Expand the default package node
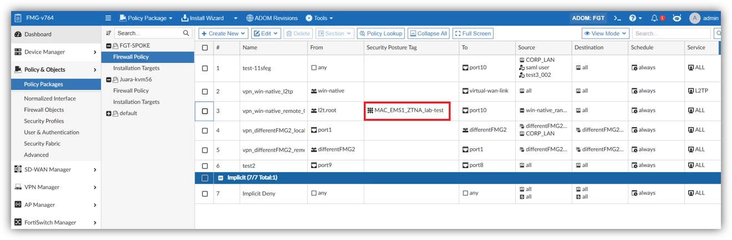 pyautogui.click(x=108, y=113)
